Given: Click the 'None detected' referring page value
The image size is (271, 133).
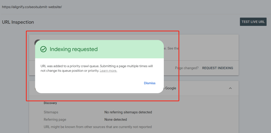Looking at the screenshot, I should (x=116, y=120).
